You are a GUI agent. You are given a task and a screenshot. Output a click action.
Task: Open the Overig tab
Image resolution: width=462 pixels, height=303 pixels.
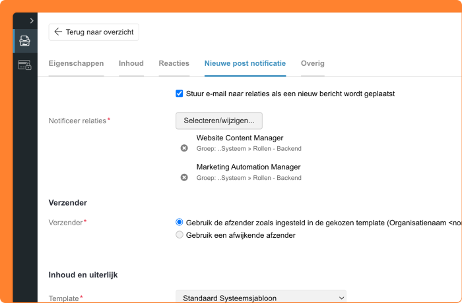[313, 63]
